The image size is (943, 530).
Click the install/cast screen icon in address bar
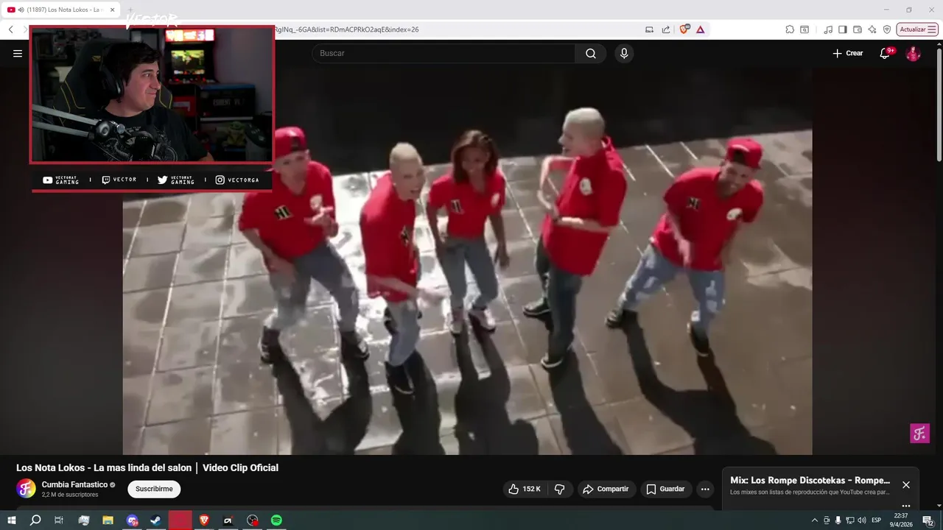coord(649,29)
